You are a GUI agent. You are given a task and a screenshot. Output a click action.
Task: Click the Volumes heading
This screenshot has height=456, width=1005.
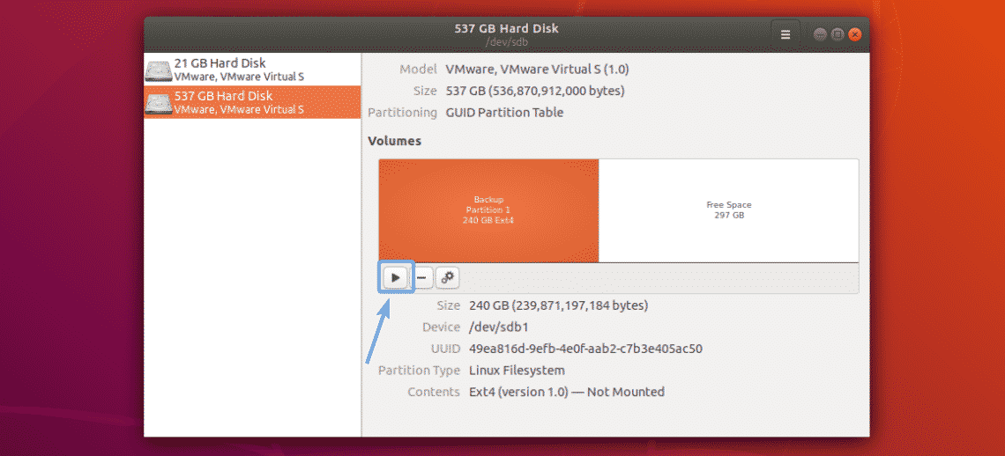394,141
